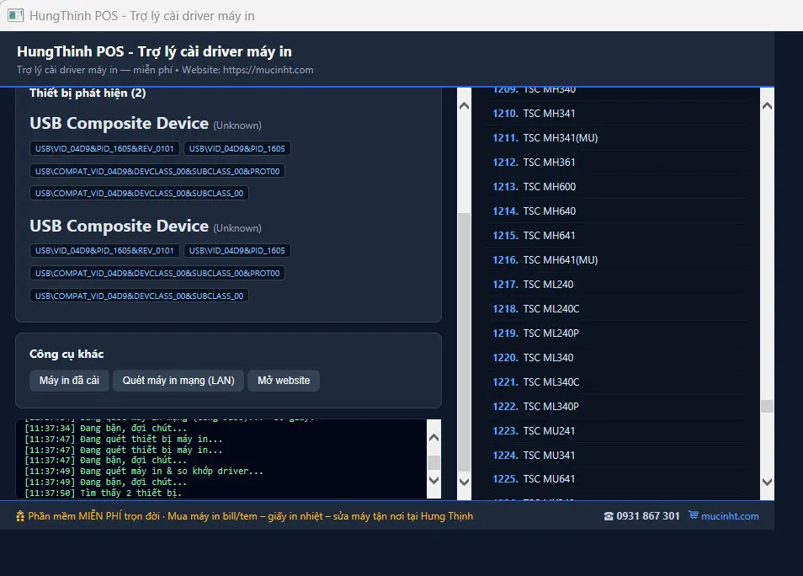
Task: Select driver 1215. TSC MH641
Action: coord(617,235)
